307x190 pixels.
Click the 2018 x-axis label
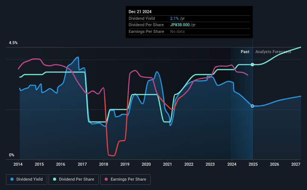103,164
